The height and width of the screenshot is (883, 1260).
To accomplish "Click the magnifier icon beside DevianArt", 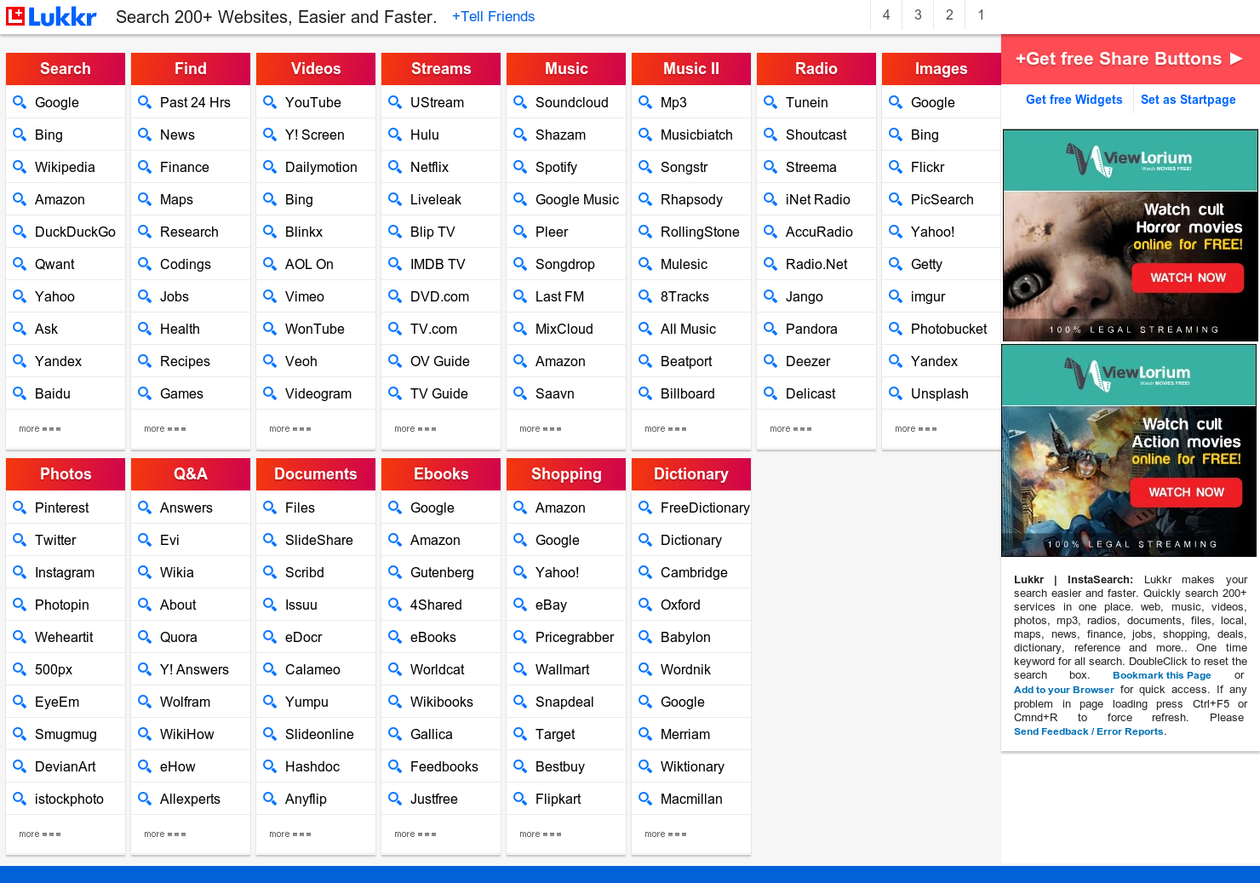I will click(20, 766).
